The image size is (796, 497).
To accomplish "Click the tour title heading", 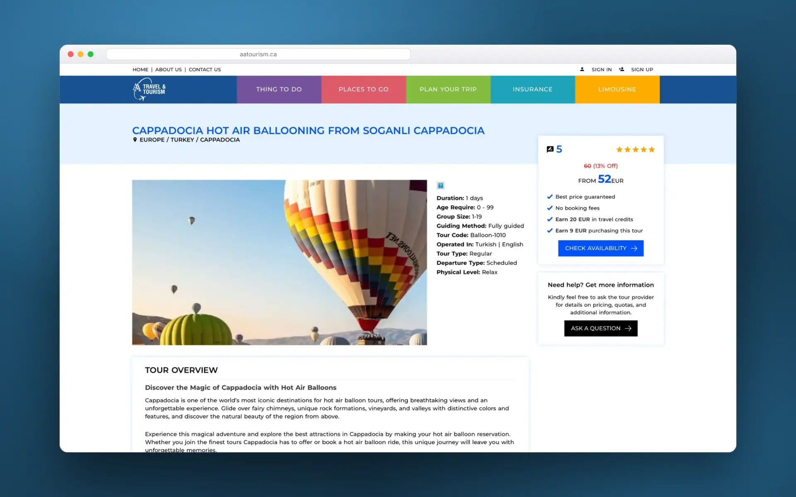I will pos(308,130).
